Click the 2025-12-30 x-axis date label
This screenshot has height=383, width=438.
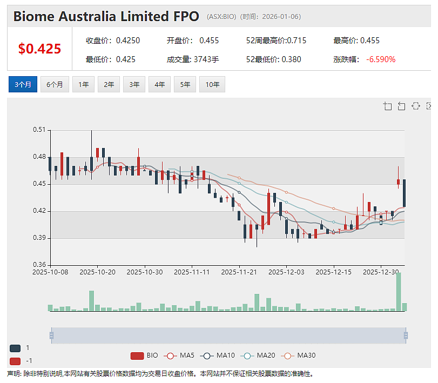point(381,272)
